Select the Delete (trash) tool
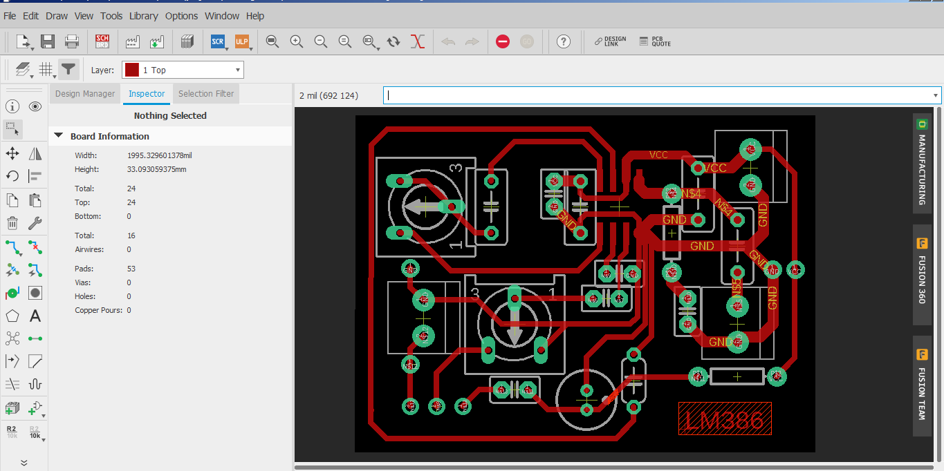 tap(12, 223)
